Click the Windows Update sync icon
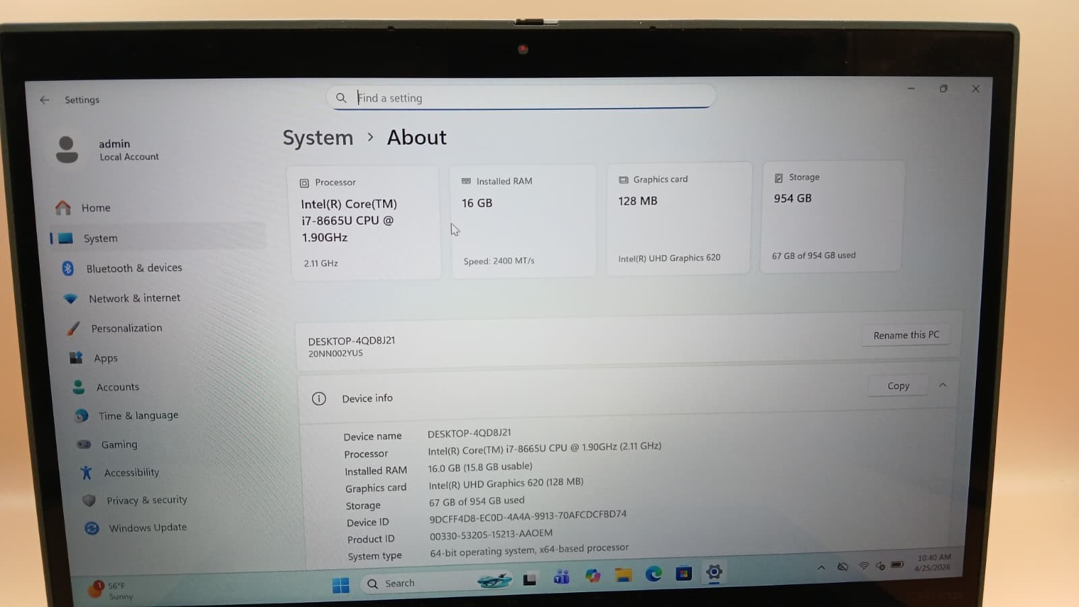Screen dimensions: 1079x607 (x=92, y=528)
